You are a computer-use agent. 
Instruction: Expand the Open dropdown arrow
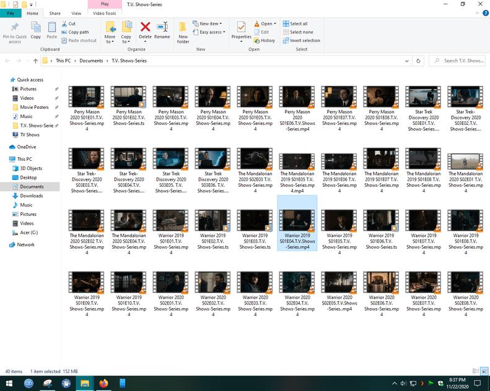pyautogui.click(x=275, y=24)
